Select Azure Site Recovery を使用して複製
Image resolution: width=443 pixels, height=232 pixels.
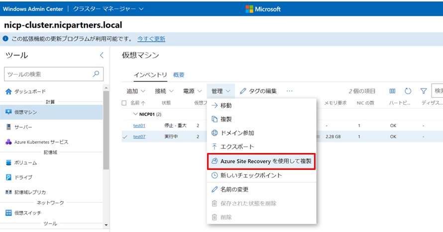pos(261,161)
